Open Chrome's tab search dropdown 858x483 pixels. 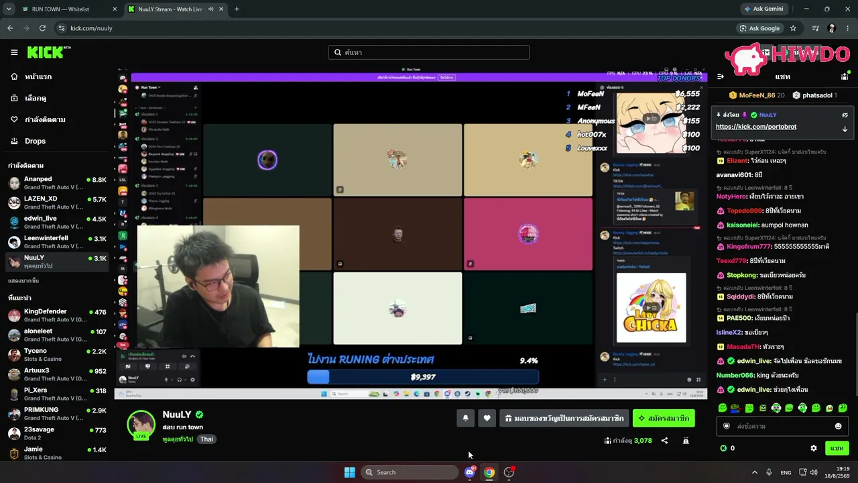click(9, 9)
